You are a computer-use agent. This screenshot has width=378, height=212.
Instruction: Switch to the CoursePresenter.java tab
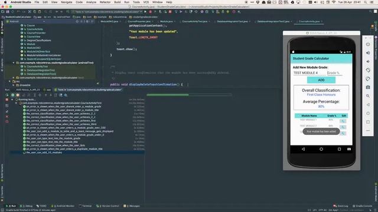[139, 21]
